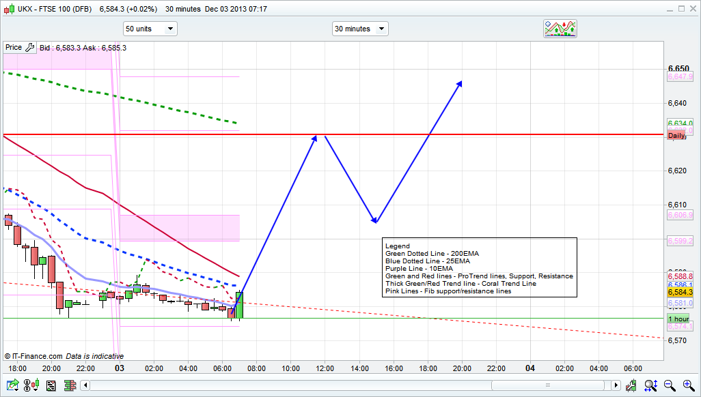Click the Legend text box on chart
The image size is (701, 397).
click(480, 268)
